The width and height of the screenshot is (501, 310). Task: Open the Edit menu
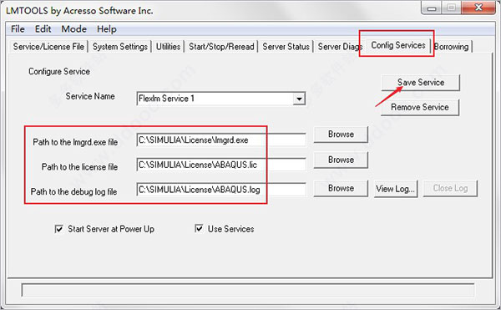43,29
